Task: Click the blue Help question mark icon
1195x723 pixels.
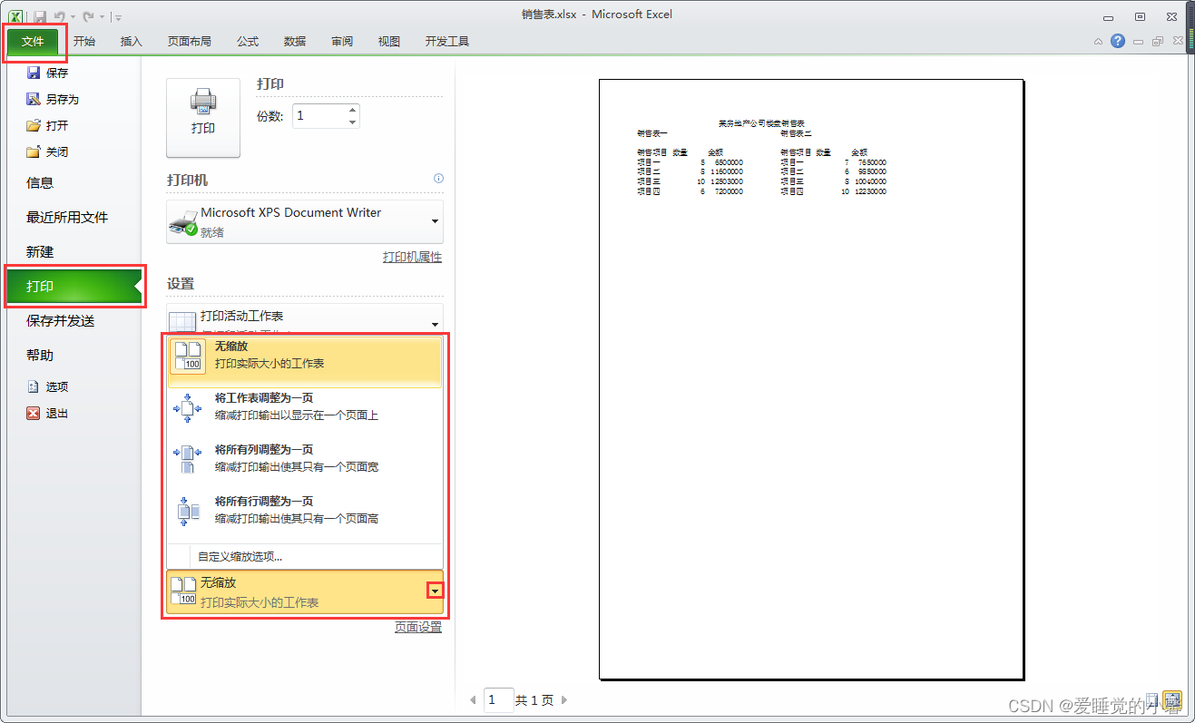Action: pyautogui.click(x=1118, y=41)
